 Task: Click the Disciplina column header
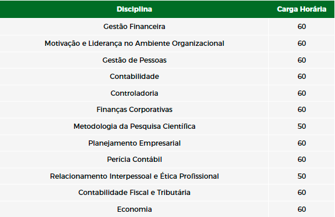[x=134, y=9]
